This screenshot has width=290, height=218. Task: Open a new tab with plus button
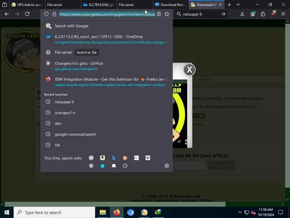tap(229, 5)
